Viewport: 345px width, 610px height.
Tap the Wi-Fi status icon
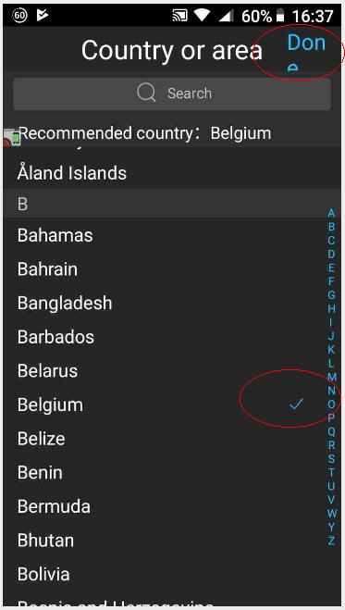pyautogui.click(x=202, y=16)
